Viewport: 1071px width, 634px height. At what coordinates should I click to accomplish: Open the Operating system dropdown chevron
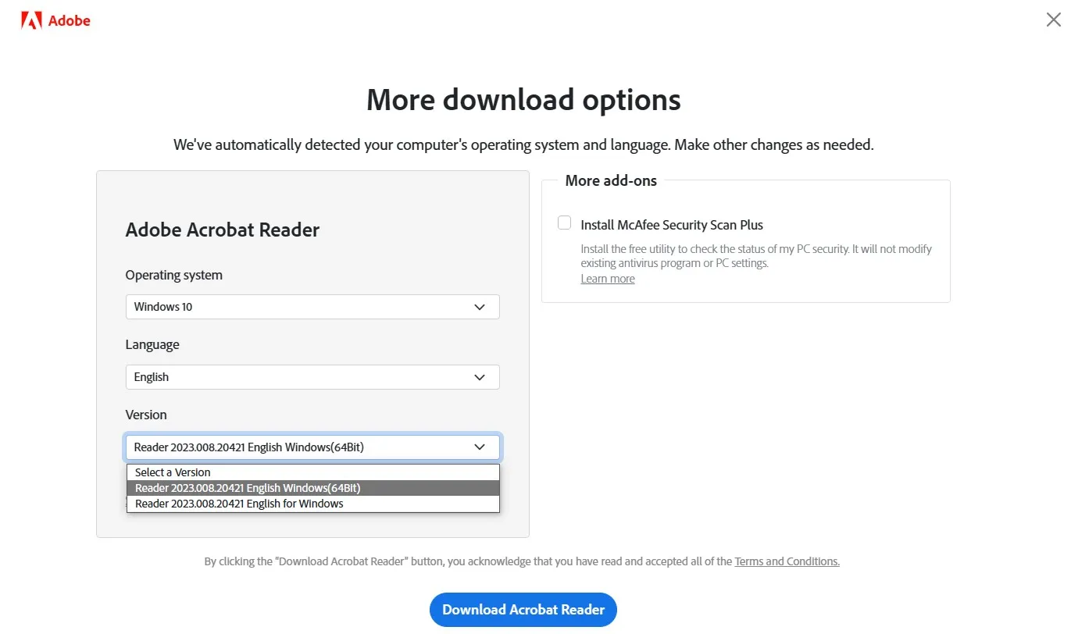point(480,307)
